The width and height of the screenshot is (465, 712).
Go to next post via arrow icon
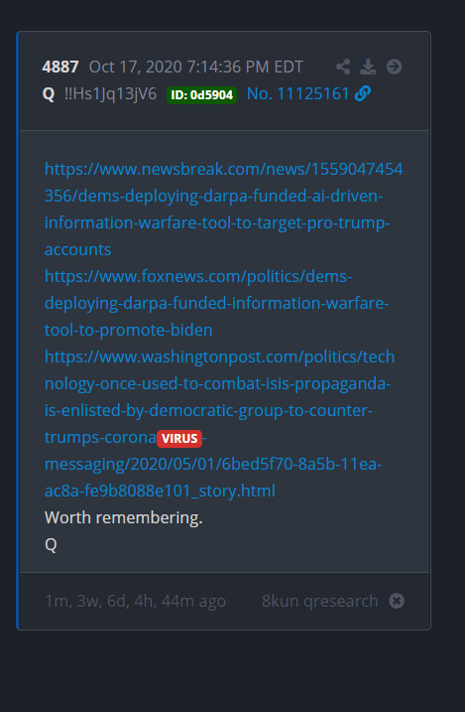[394, 67]
